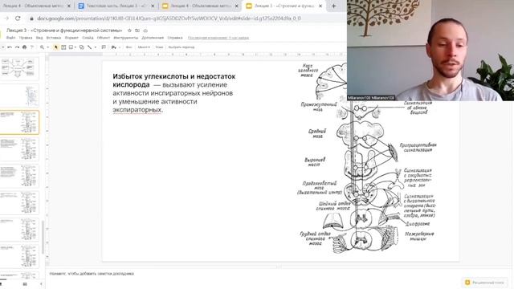Open the Инструменты menu
This screenshot has height=289, width=514.
pyautogui.click(x=126, y=38)
